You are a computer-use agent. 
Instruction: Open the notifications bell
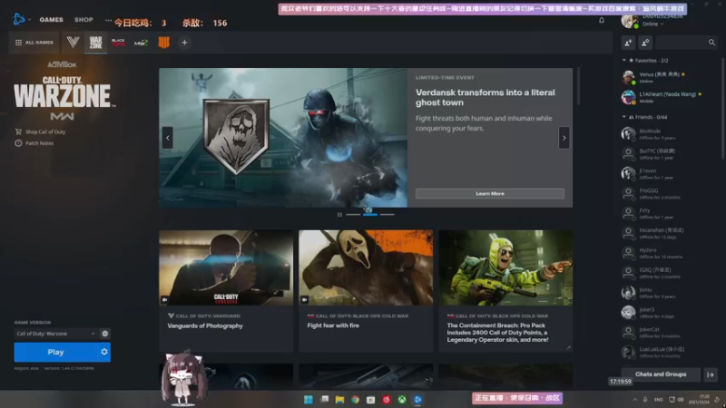coord(602,20)
